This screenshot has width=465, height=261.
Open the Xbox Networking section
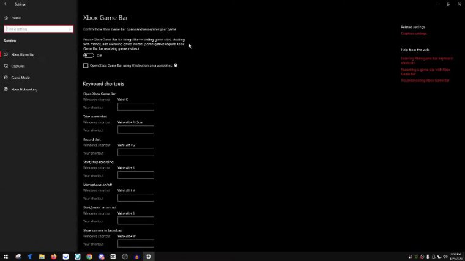24,89
